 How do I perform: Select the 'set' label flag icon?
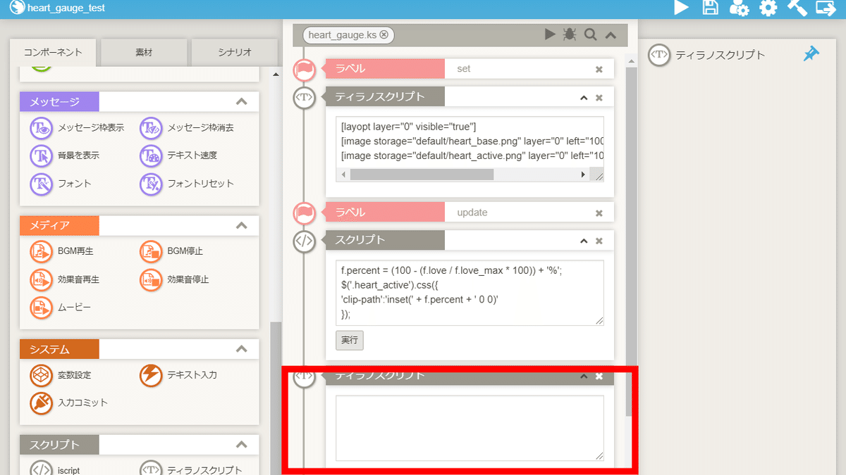305,69
